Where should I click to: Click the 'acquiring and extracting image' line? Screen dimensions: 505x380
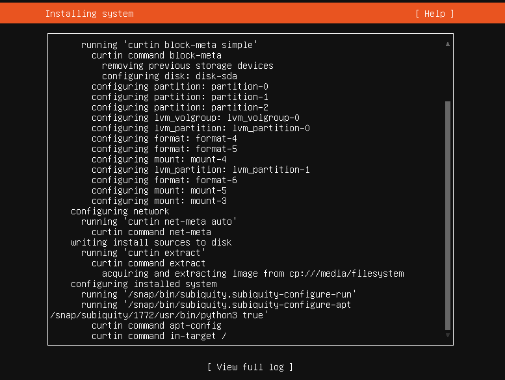coord(253,273)
